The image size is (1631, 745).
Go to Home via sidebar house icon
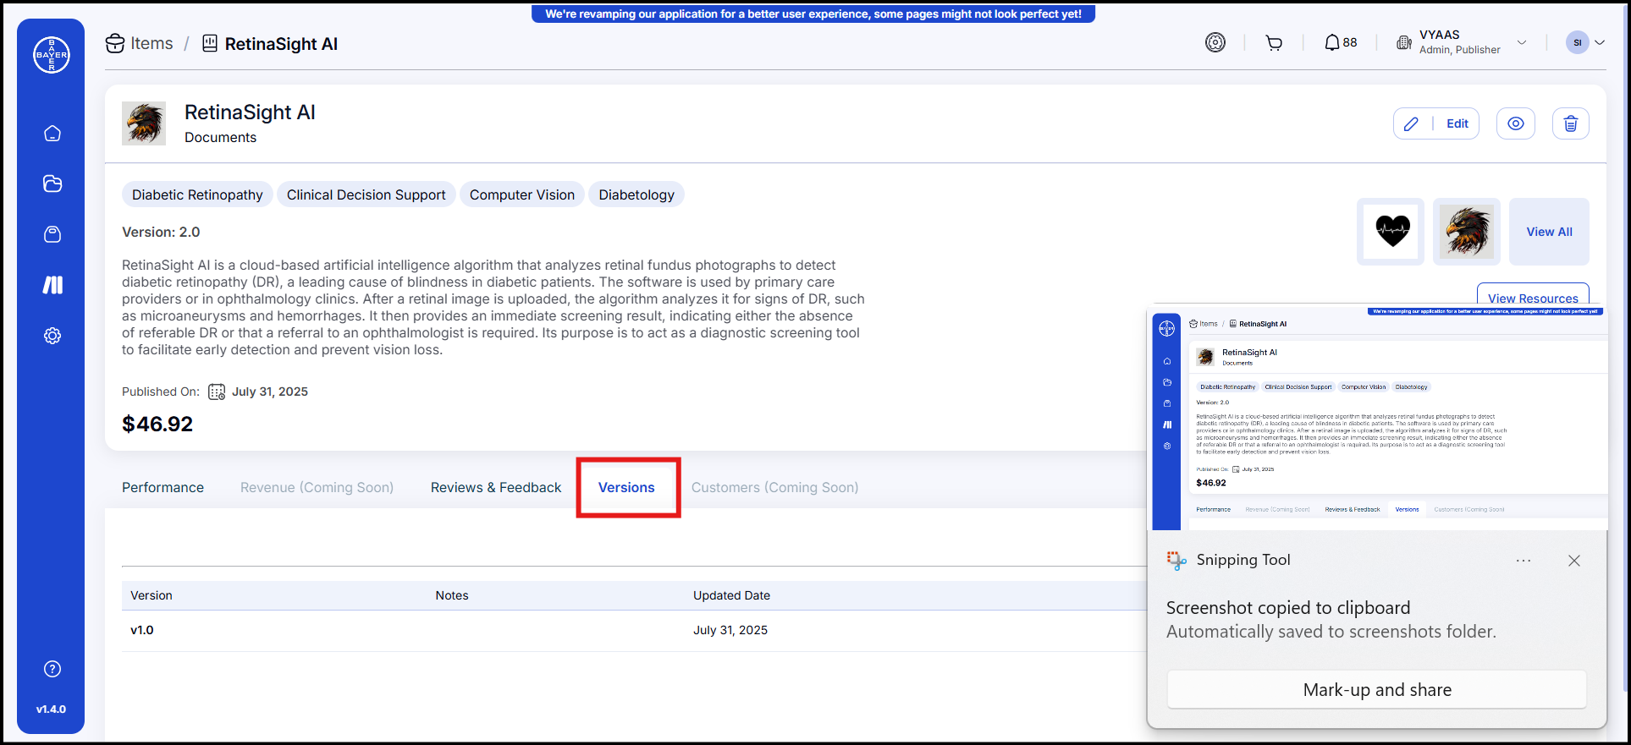[52, 134]
